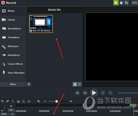Image resolution: width=138 pixels, height=116 pixels.
Task: Click ruler at 0:00:10;00
Action: coord(44,111)
